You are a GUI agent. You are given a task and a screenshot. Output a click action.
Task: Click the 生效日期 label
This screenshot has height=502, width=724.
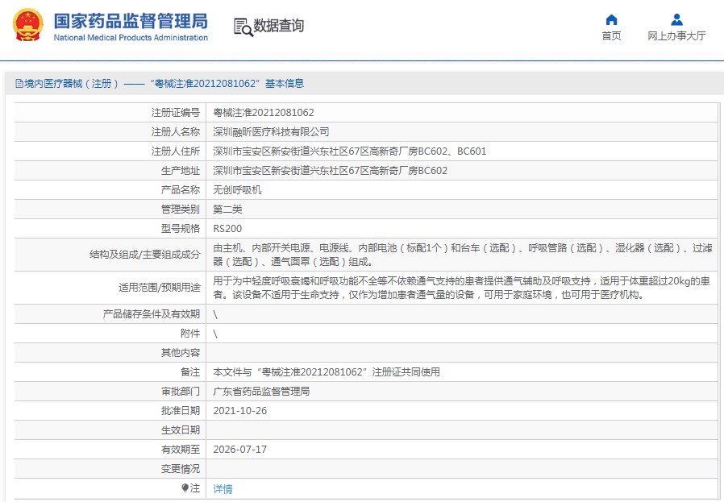pos(181,430)
